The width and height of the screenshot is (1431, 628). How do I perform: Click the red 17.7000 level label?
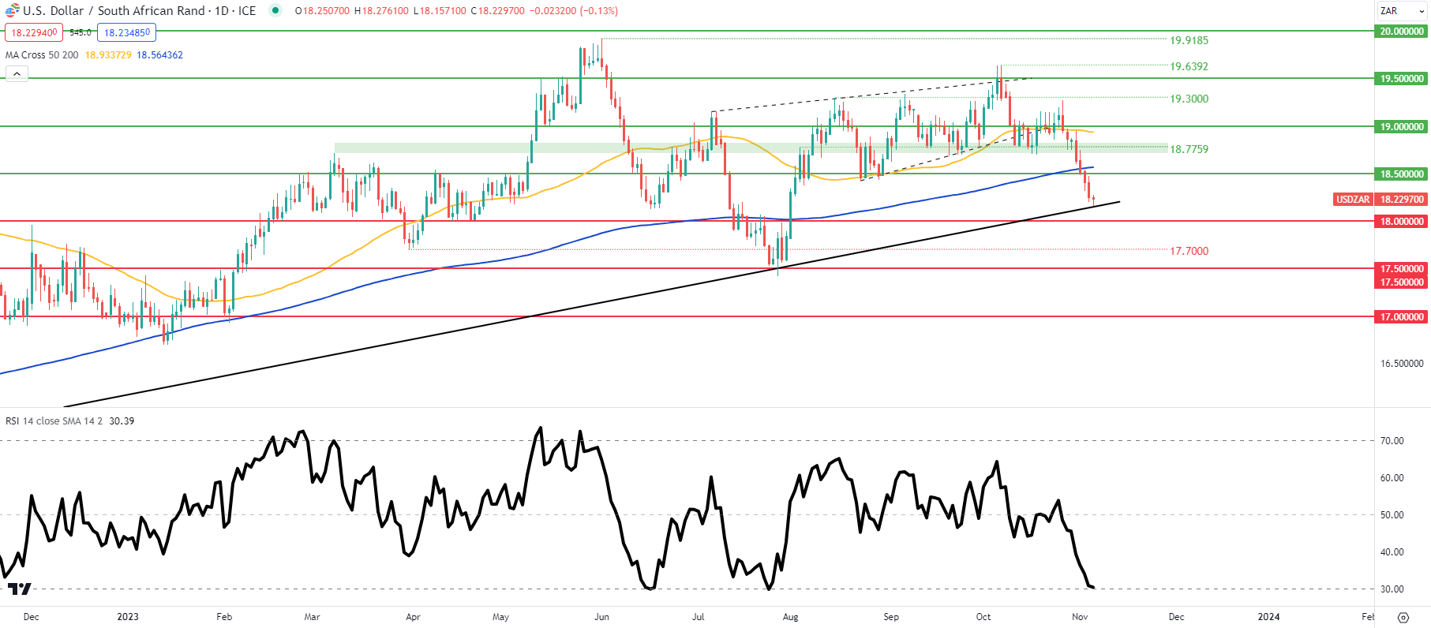(1189, 251)
